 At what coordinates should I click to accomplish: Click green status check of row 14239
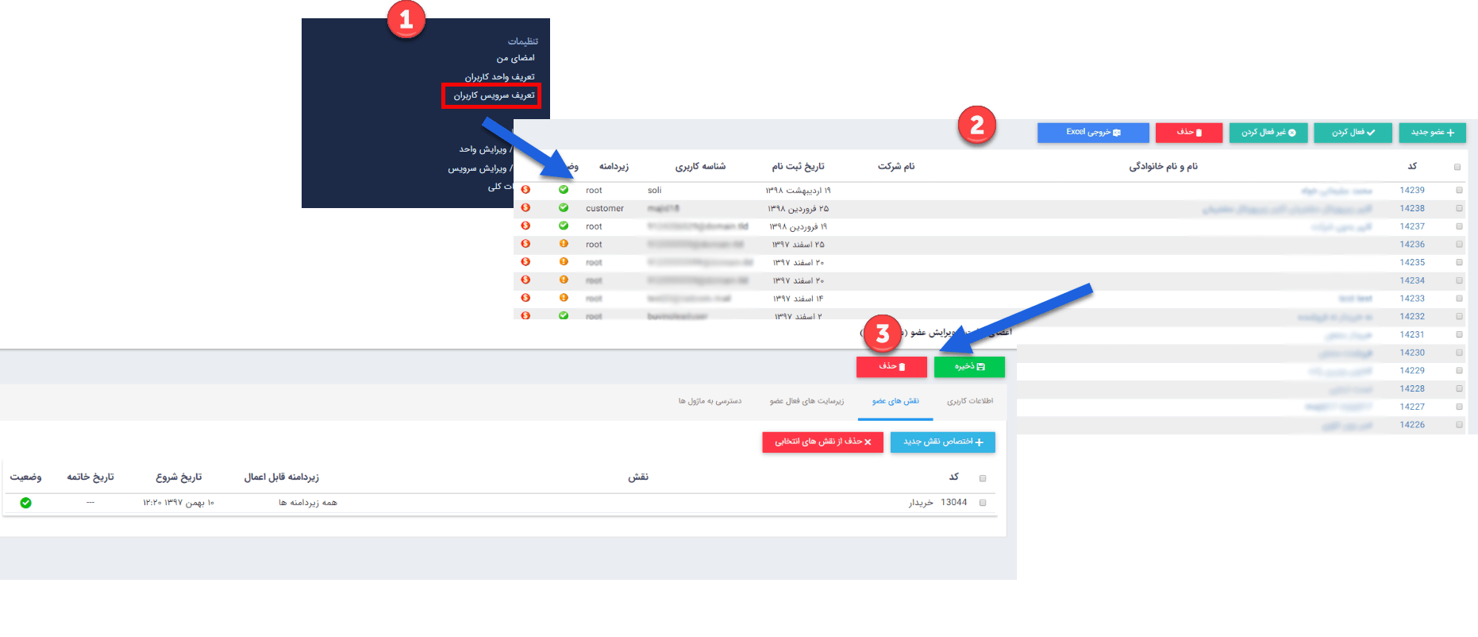564,190
